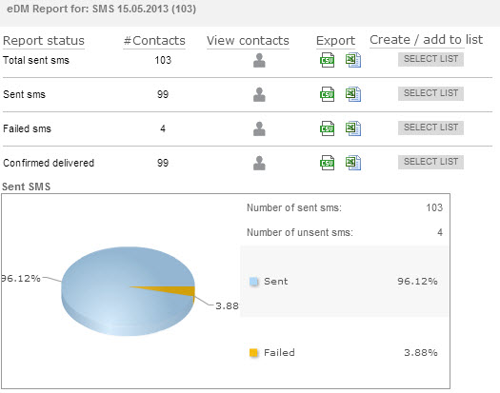View contacts for Failed sms row
Viewport: 500px width, 393px height.
click(x=259, y=128)
